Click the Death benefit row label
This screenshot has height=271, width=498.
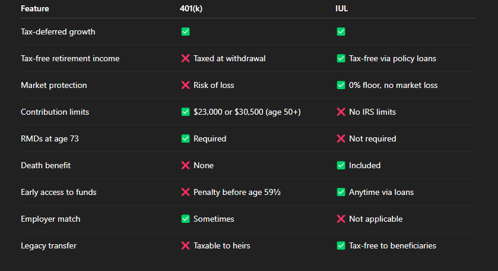[46, 165]
